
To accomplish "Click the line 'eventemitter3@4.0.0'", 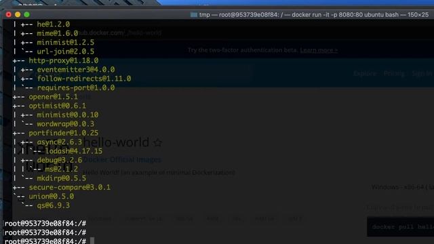I will [x=76, y=70].
